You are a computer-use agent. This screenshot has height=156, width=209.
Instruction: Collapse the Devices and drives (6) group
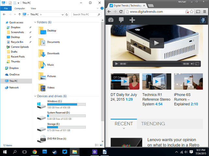(35, 96)
